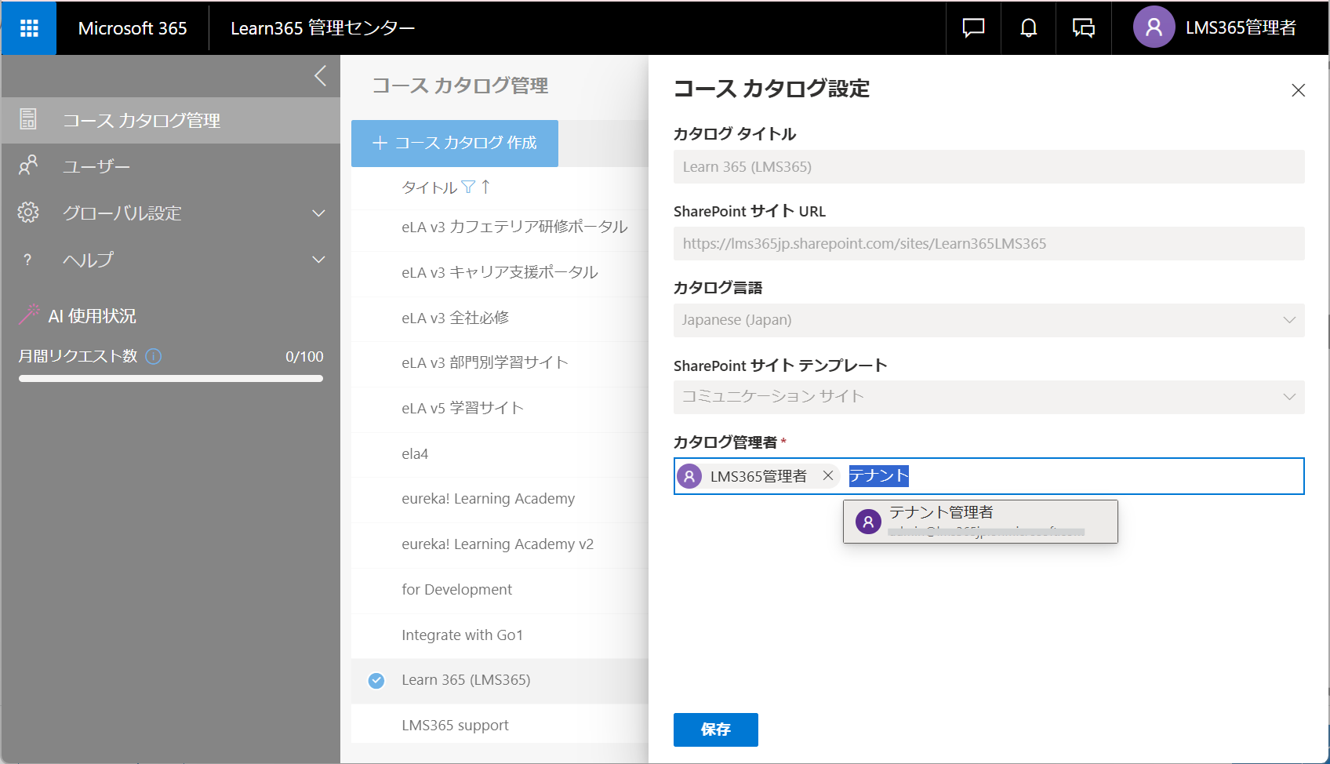
Task: Click the 保存 button
Action: [x=715, y=729]
